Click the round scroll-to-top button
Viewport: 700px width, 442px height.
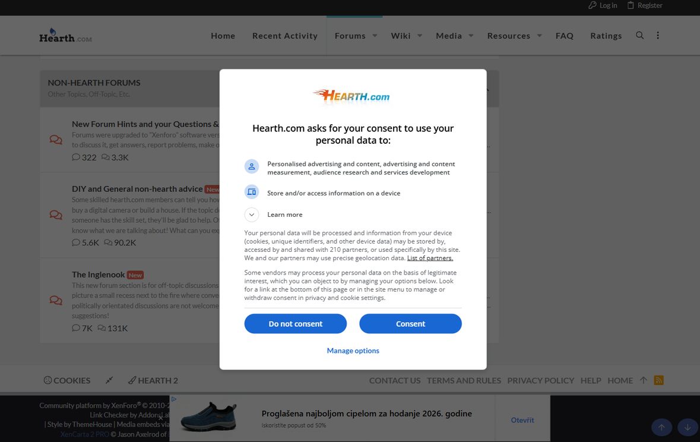click(x=661, y=427)
